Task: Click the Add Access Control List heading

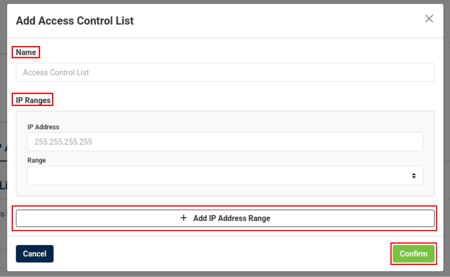Action: [x=75, y=21]
